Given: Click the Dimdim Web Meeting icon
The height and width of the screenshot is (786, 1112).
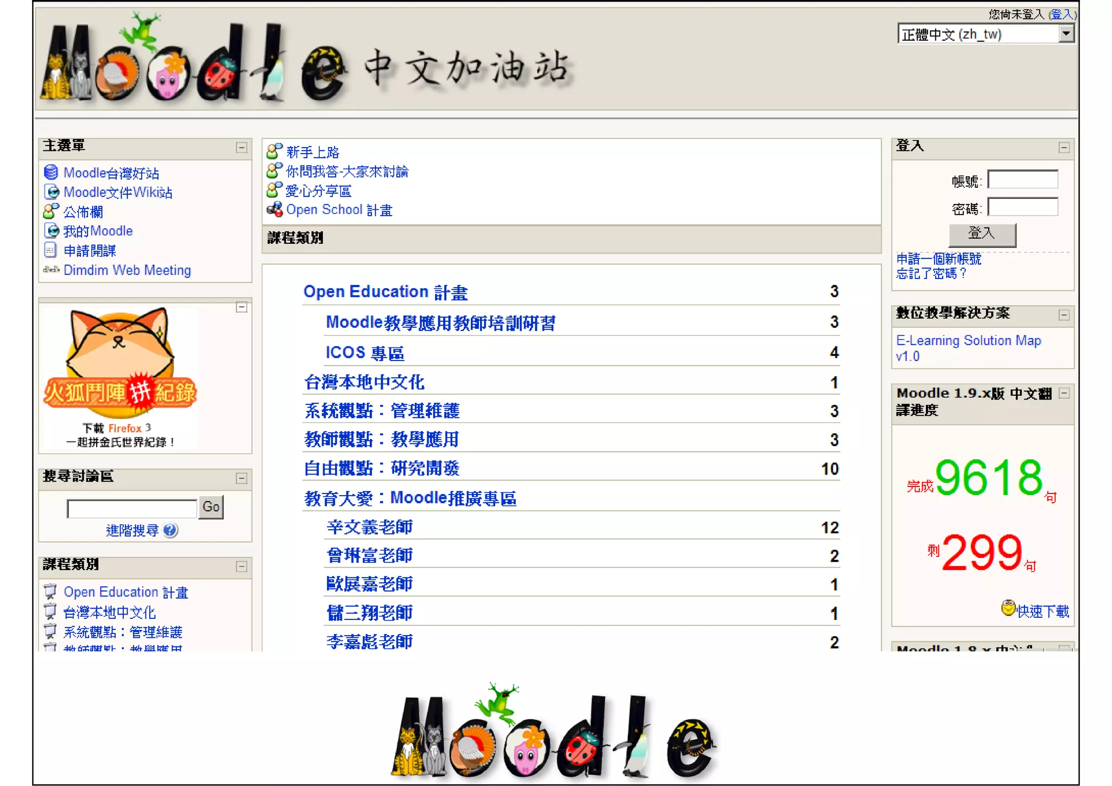Looking at the screenshot, I should coord(51,270).
